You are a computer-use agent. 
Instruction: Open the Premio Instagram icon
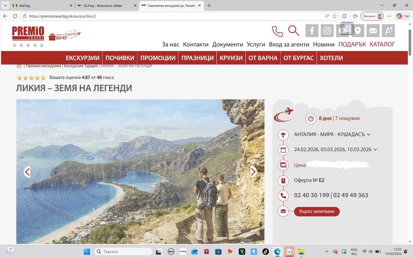pyautogui.click(x=327, y=31)
